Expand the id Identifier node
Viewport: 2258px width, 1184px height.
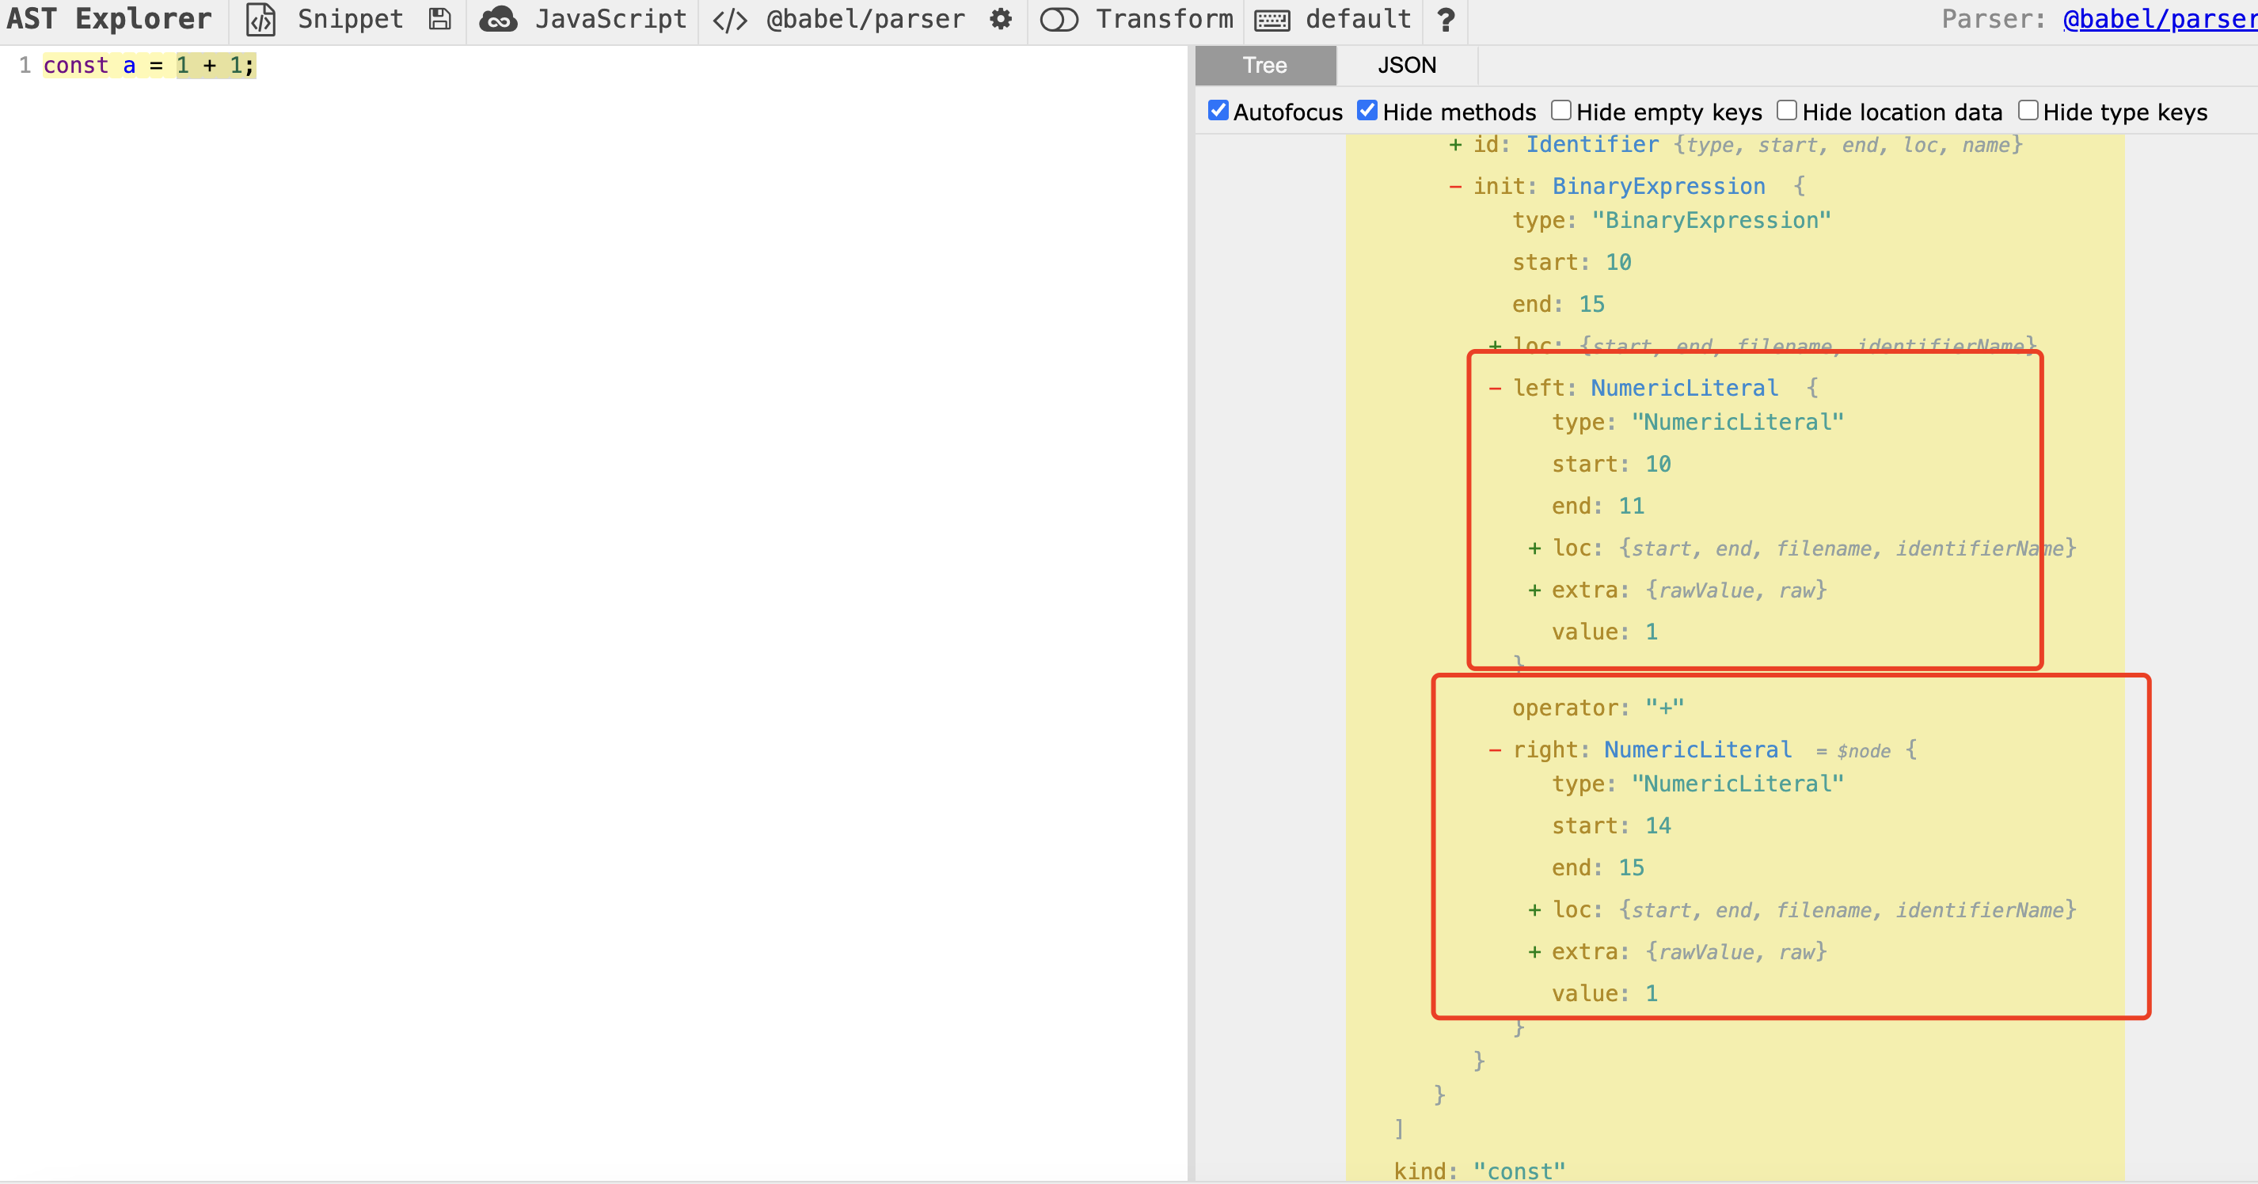pyautogui.click(x=1455, y=145)
